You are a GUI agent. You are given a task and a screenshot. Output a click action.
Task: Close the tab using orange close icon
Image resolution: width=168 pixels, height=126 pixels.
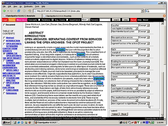pyautogui.click(x=164, y=16)
